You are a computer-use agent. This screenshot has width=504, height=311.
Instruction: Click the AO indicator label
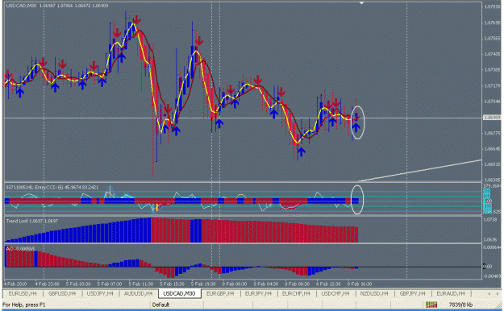(x=21, y=248)
